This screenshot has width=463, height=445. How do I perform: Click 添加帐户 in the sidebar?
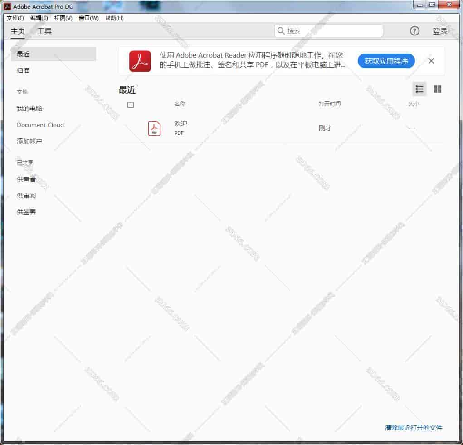click(x=29, y=141)
